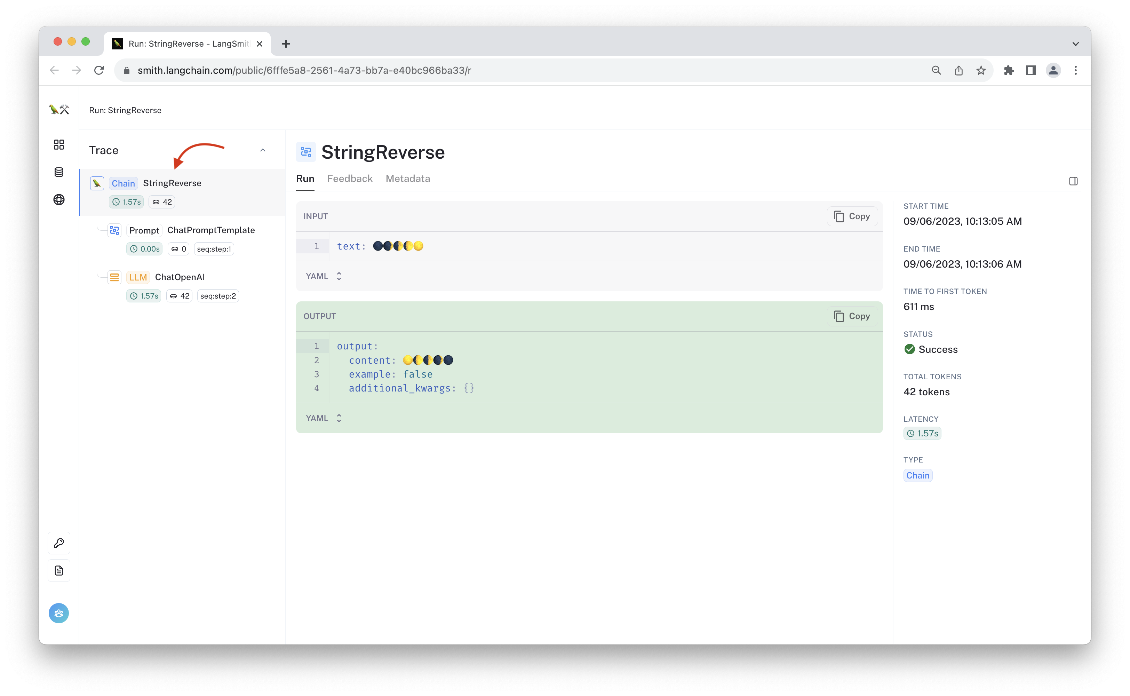This screenshot has height=696, width=1130.
Task: Click the Success status text
Action: pos(938,349)
